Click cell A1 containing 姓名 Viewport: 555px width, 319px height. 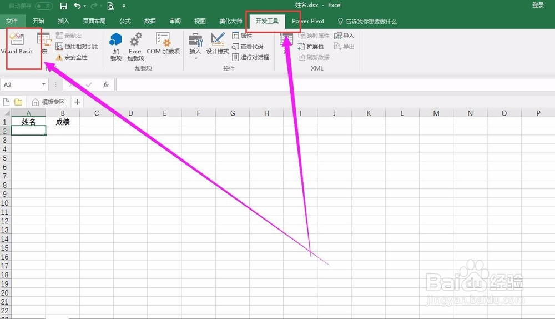[x=28, y=122]
